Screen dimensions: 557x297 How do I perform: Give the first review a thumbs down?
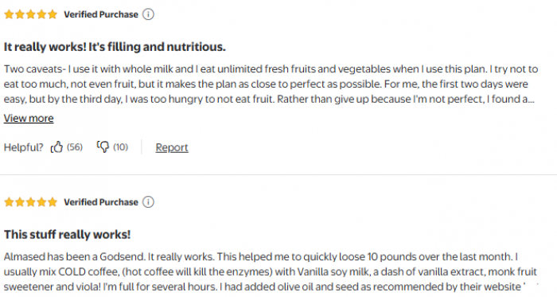[103, 147]
